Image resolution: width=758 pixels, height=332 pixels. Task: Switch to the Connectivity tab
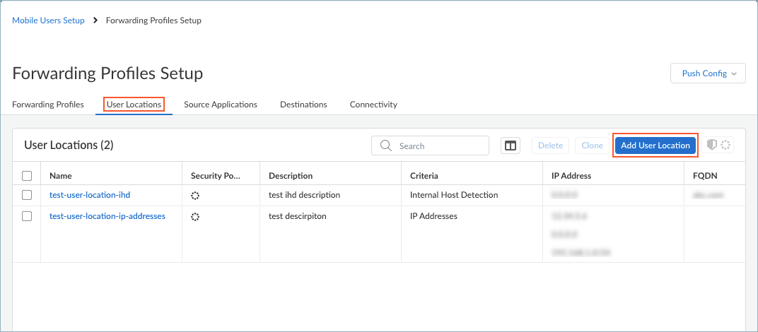coord(373,105)
